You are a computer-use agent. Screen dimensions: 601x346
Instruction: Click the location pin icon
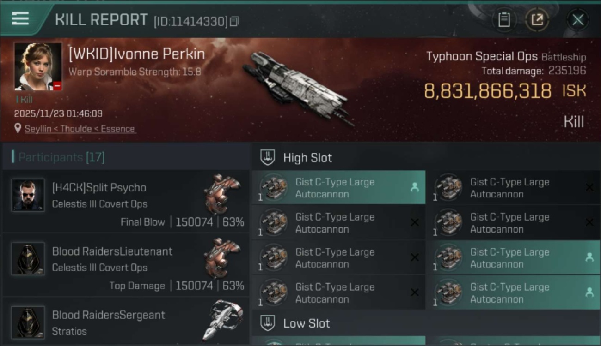pyautogui.click(x=18, y=129)
